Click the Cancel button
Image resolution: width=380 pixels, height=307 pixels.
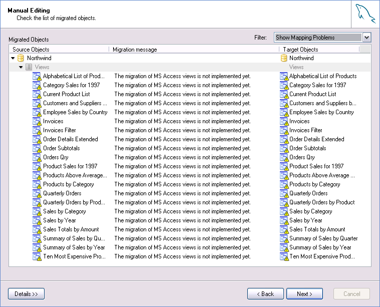351,293
